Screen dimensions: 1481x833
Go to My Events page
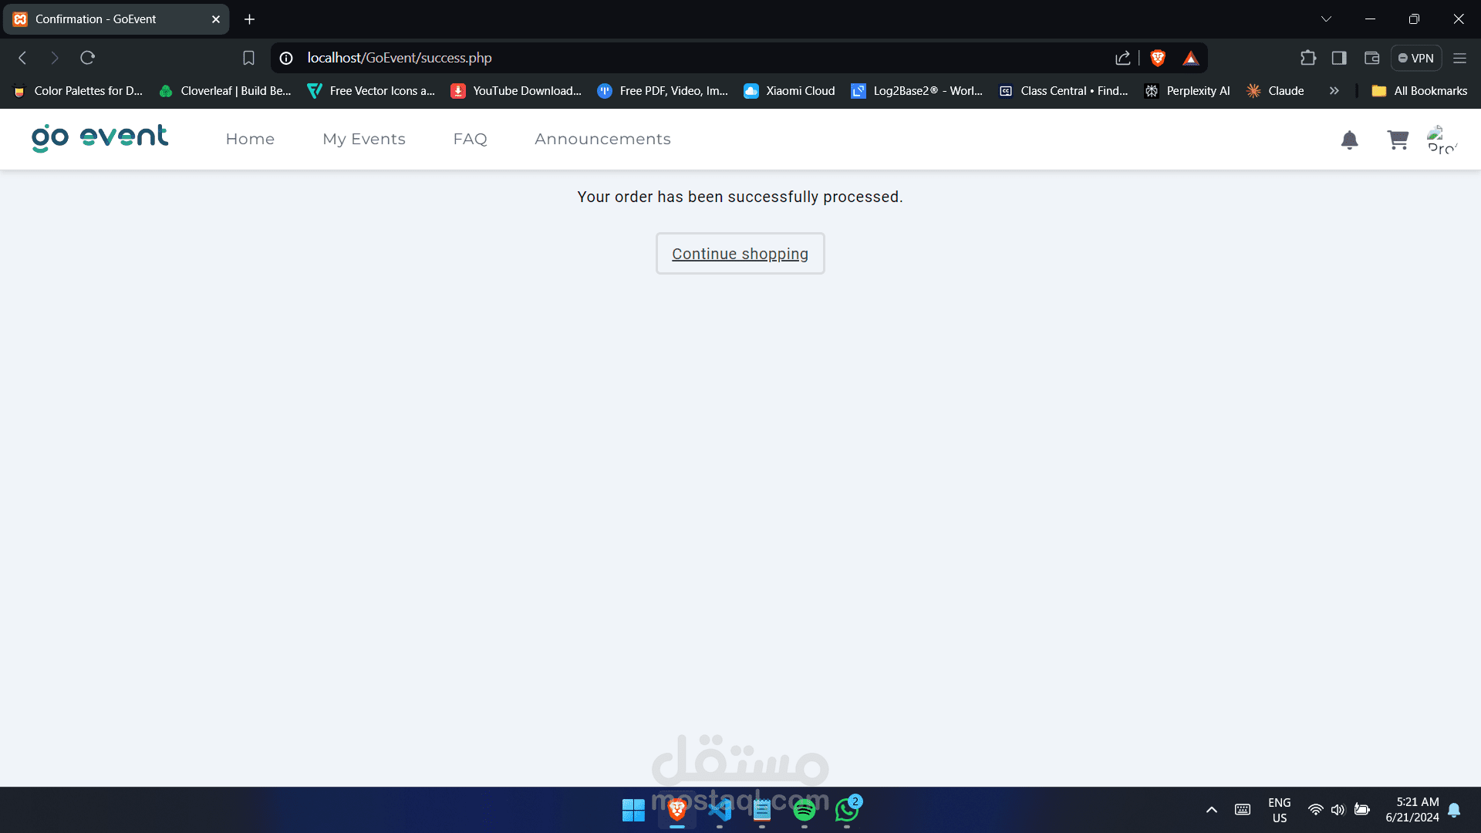point(363,139)
